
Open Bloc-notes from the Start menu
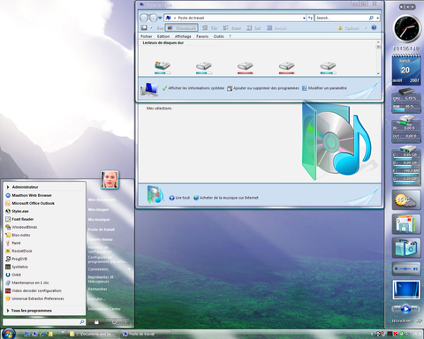(18, 235)
